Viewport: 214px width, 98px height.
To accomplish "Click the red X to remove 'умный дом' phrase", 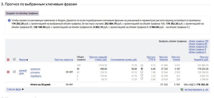I will pyautogui.click(x=8, y=72).
